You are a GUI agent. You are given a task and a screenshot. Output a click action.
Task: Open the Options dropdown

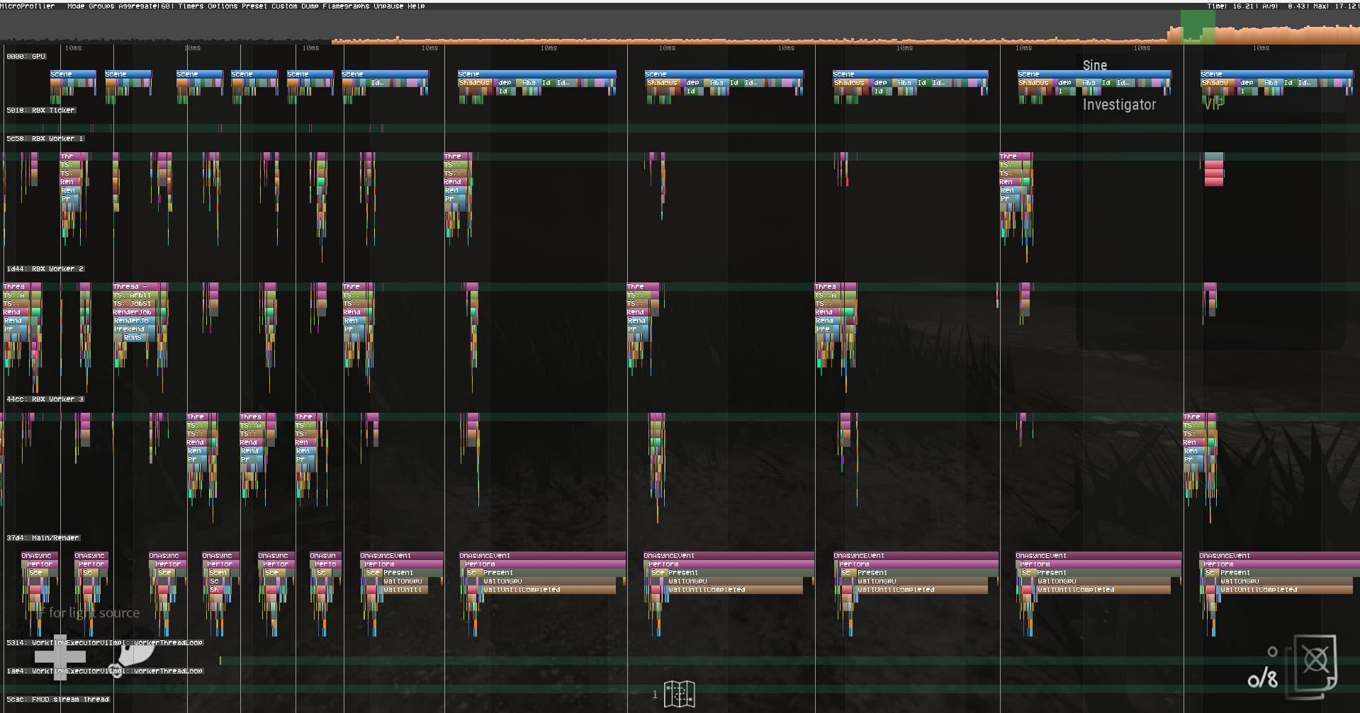coord(222,6)
